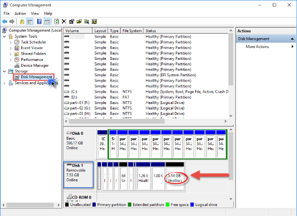Click the Forward arrow in the toolbar
Image resolution: width=297 pixels, height=216 pixels.
pyautogui.click(x=12, y=21)
